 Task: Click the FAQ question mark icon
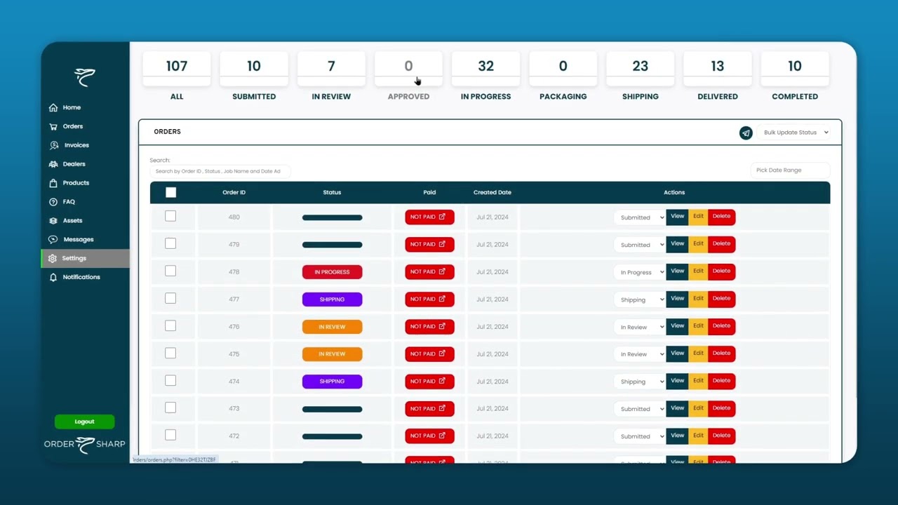pyautogui.click(x=53, y=202)
